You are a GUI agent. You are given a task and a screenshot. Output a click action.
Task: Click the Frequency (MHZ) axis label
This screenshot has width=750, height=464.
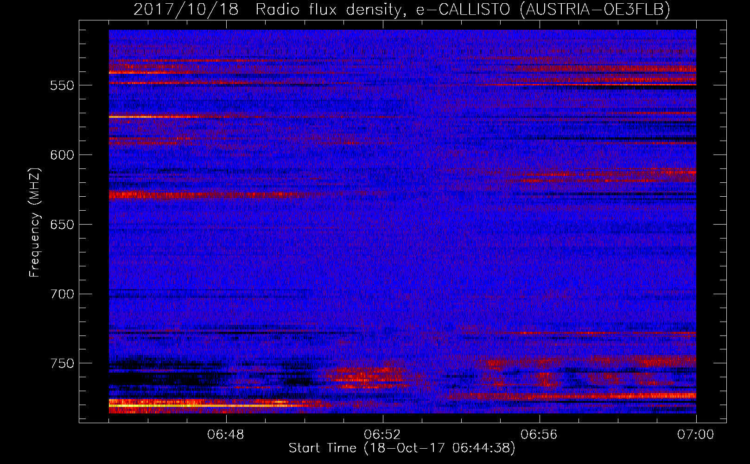click(x=35, y=222)
